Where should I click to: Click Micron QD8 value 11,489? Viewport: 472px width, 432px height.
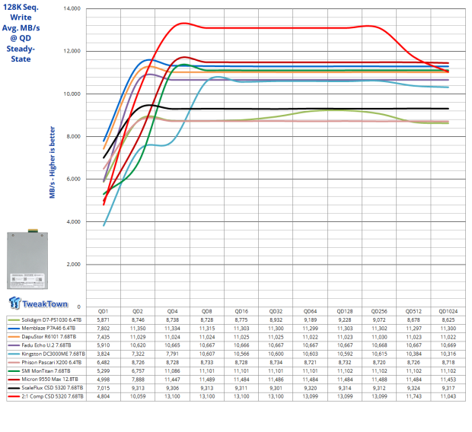[207, 380]
